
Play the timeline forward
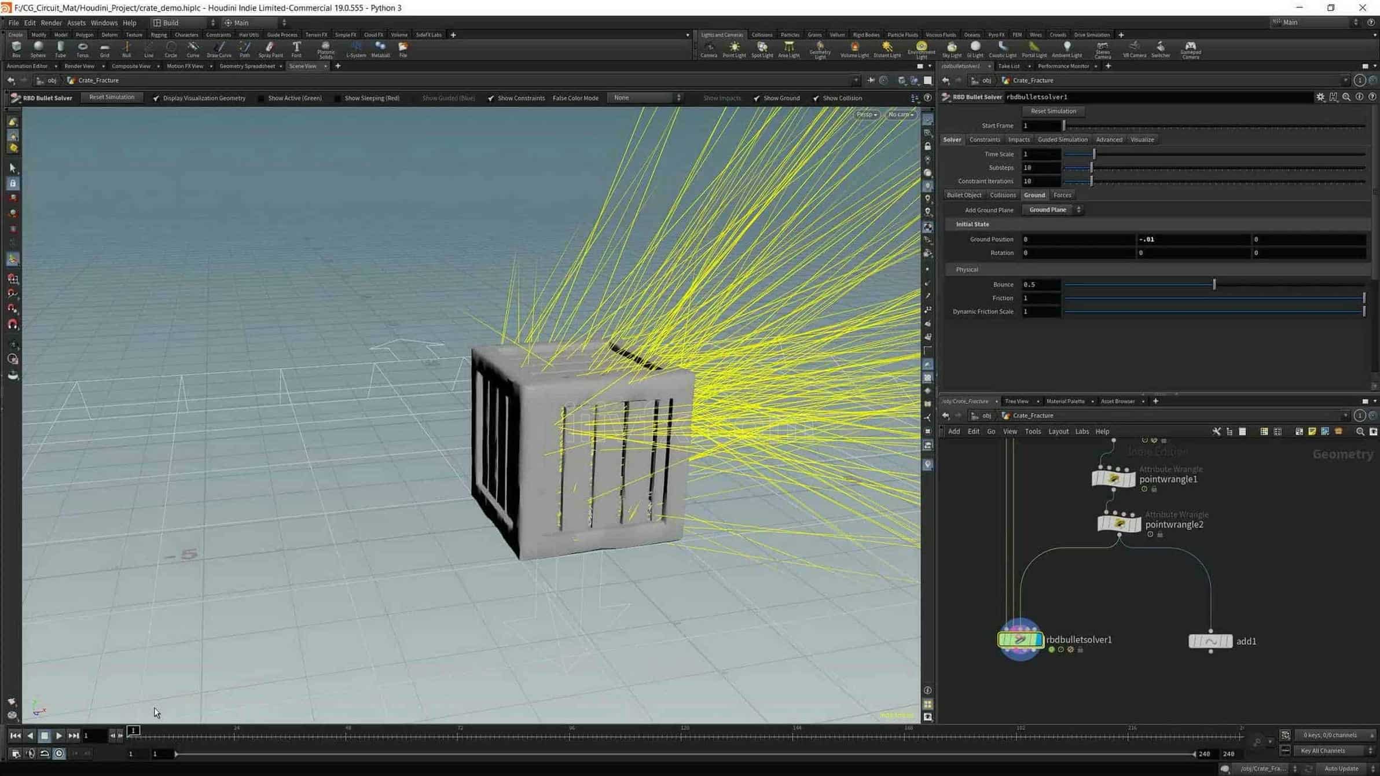[x=58, y=735]
